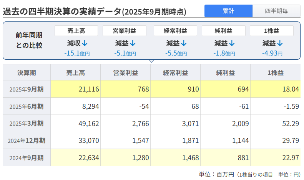Click the 経常利益 comparison label box

(x=175, y=31)
